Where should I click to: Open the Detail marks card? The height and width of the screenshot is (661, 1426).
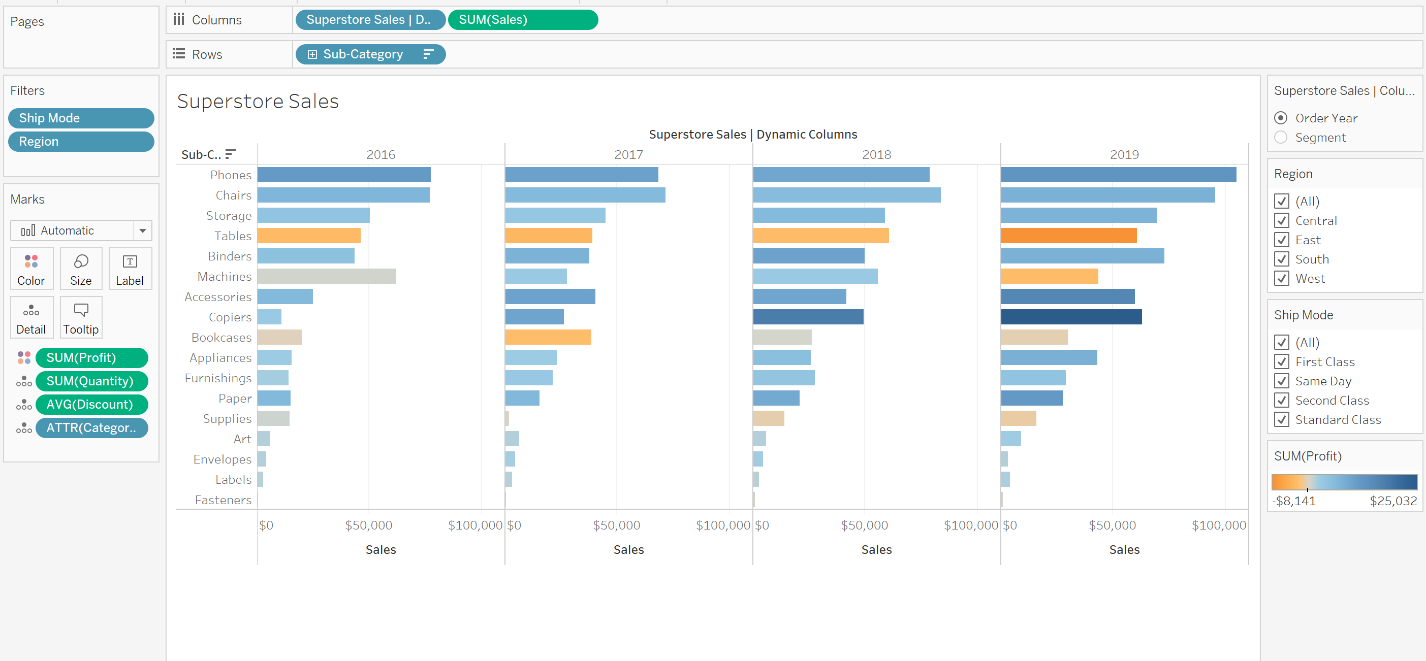pos(31,317)
